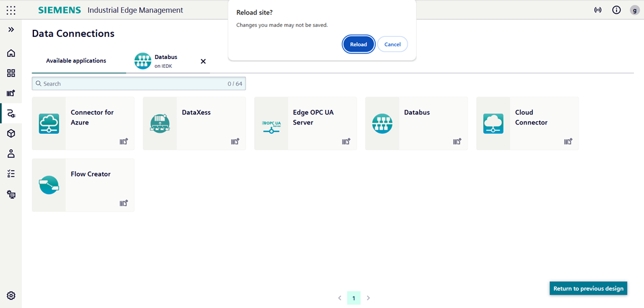
Task: Open the checklist tasks sidebar icon
Action: coord(11,174)
